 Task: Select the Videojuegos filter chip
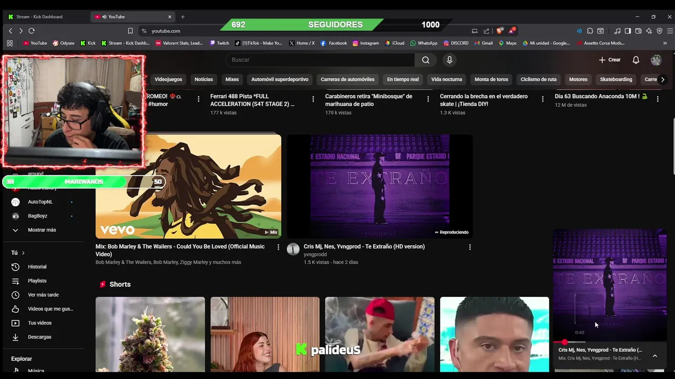(168, 79)
